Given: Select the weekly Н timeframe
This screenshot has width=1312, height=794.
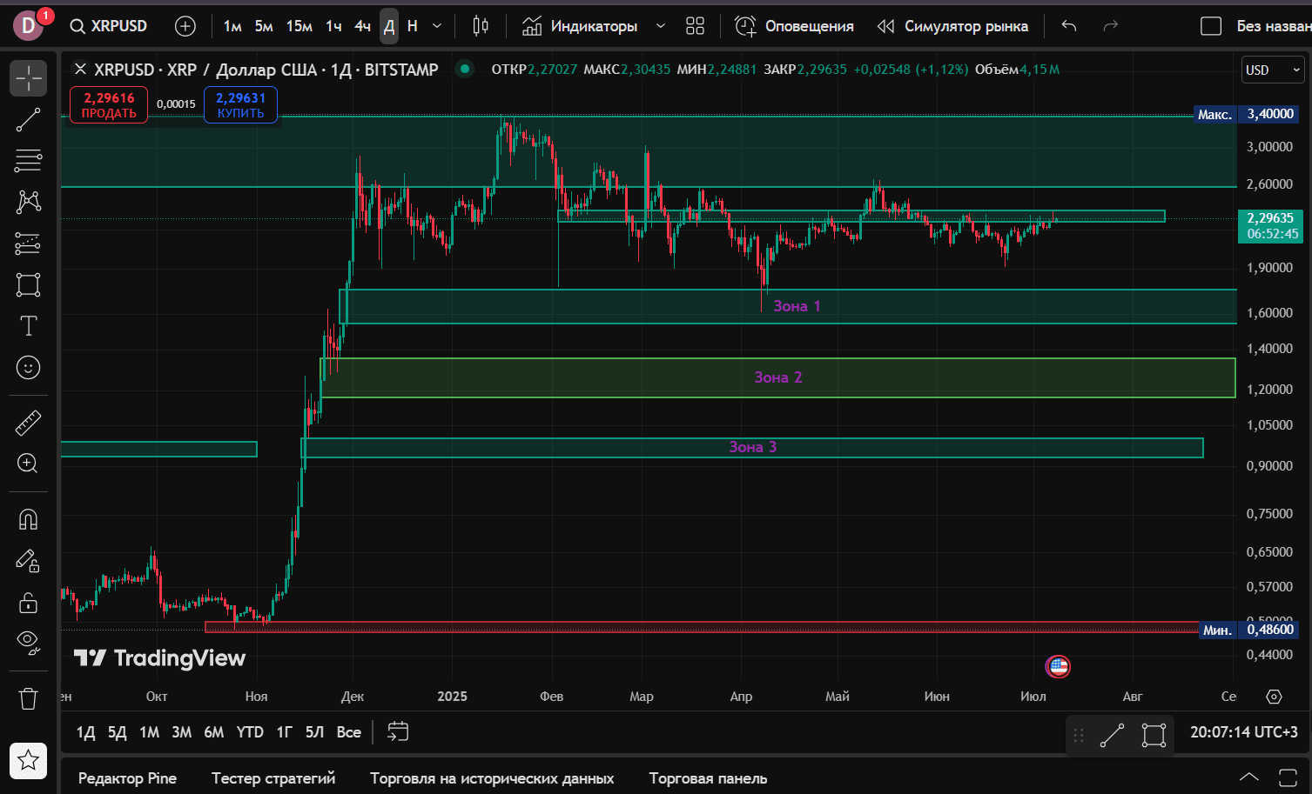Looking at the screenshot, I should (x=413, y=26).
